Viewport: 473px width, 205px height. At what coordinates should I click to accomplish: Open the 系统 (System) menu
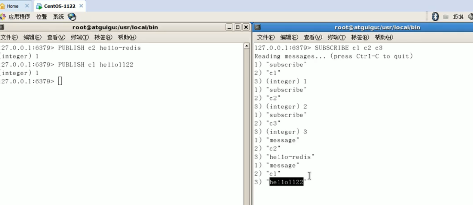[x=58, y=17]
